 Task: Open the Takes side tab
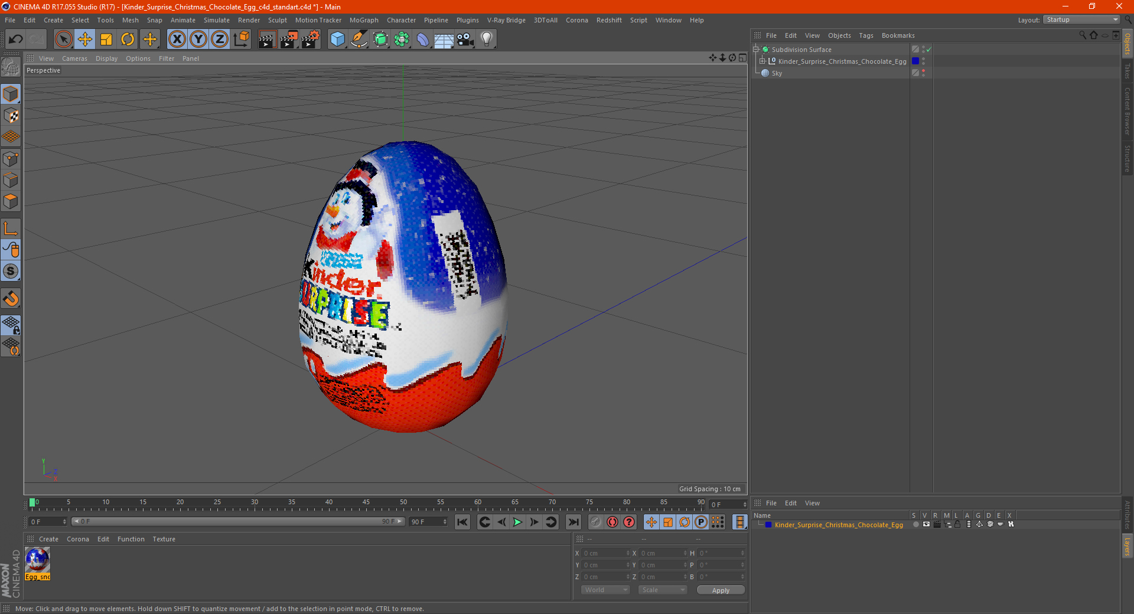[x=1127, y=71]
